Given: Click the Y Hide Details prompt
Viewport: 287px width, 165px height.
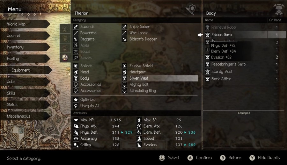Looking at the screenshot, I should 265,158.
